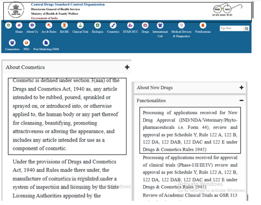Open the Notifications bell icon
261x205 pixels.
[x=203, y=25]
